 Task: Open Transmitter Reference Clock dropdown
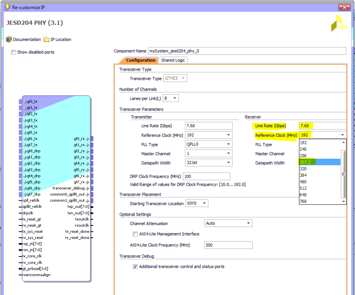(209, 135)
